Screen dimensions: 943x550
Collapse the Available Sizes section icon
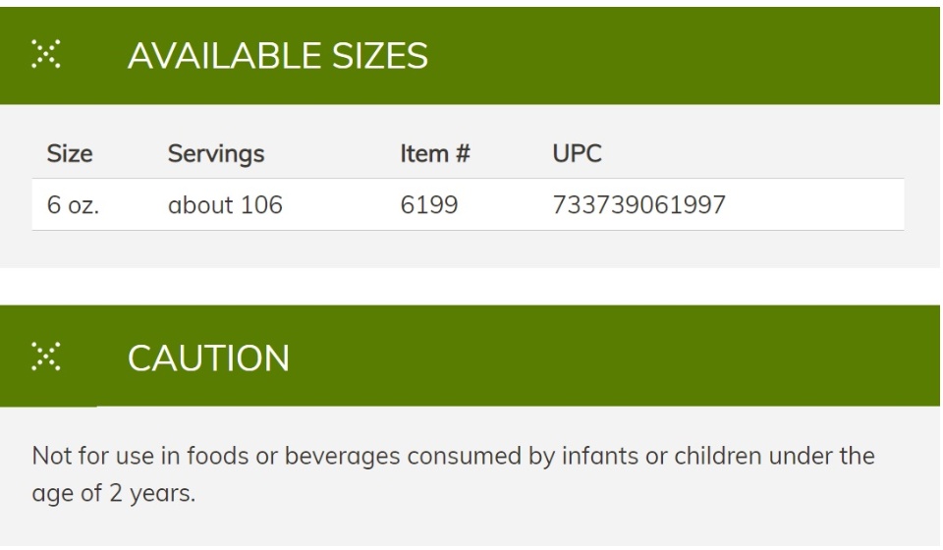pyautogui.click(x=46, y=54)
